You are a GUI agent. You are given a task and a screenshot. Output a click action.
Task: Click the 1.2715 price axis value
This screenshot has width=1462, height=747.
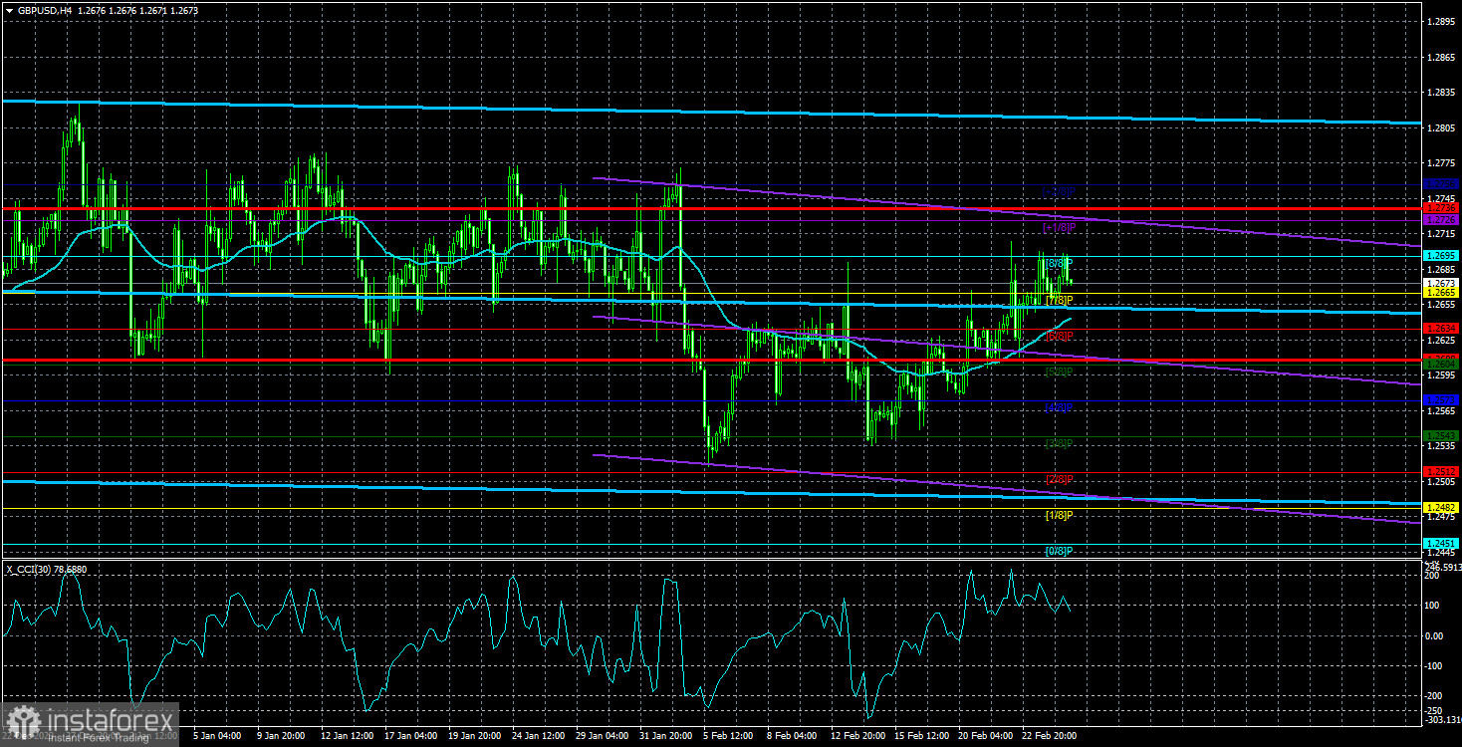pyautogui.click(x=1442, y=234)
